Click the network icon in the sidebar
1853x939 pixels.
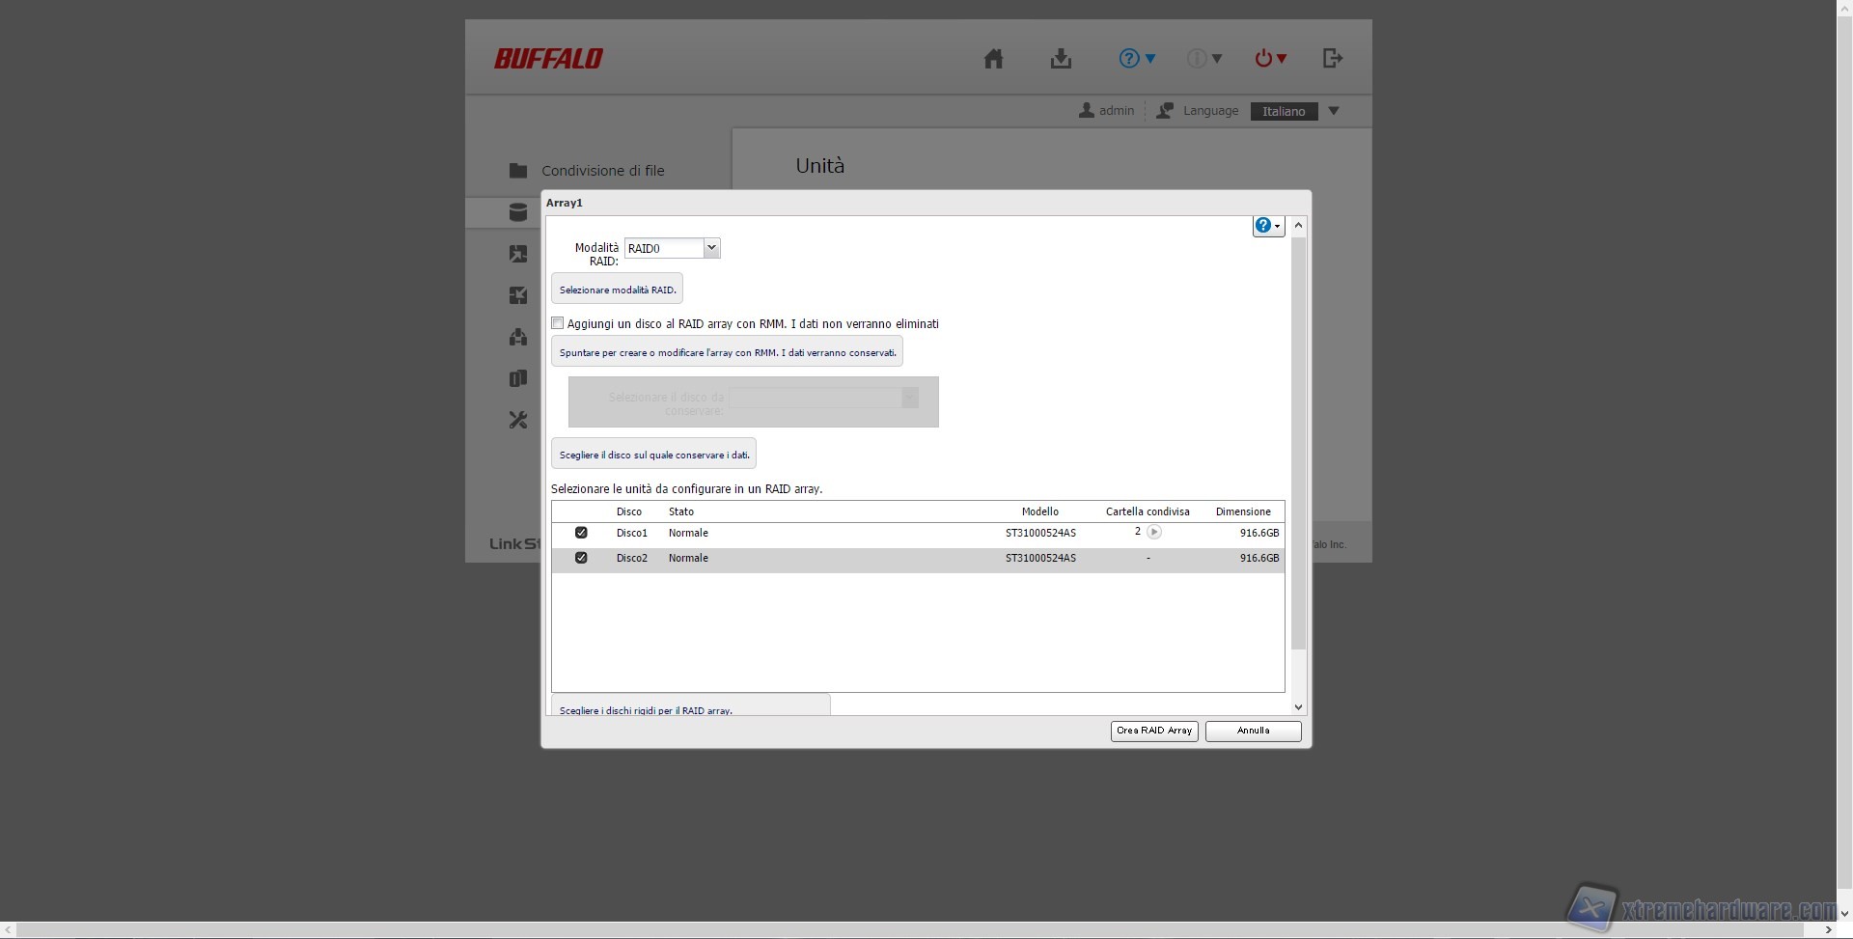(x=518, y=337)
